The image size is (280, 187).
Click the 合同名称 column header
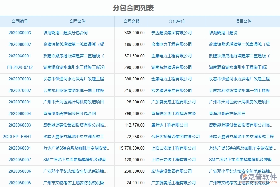tap(77, 21)
